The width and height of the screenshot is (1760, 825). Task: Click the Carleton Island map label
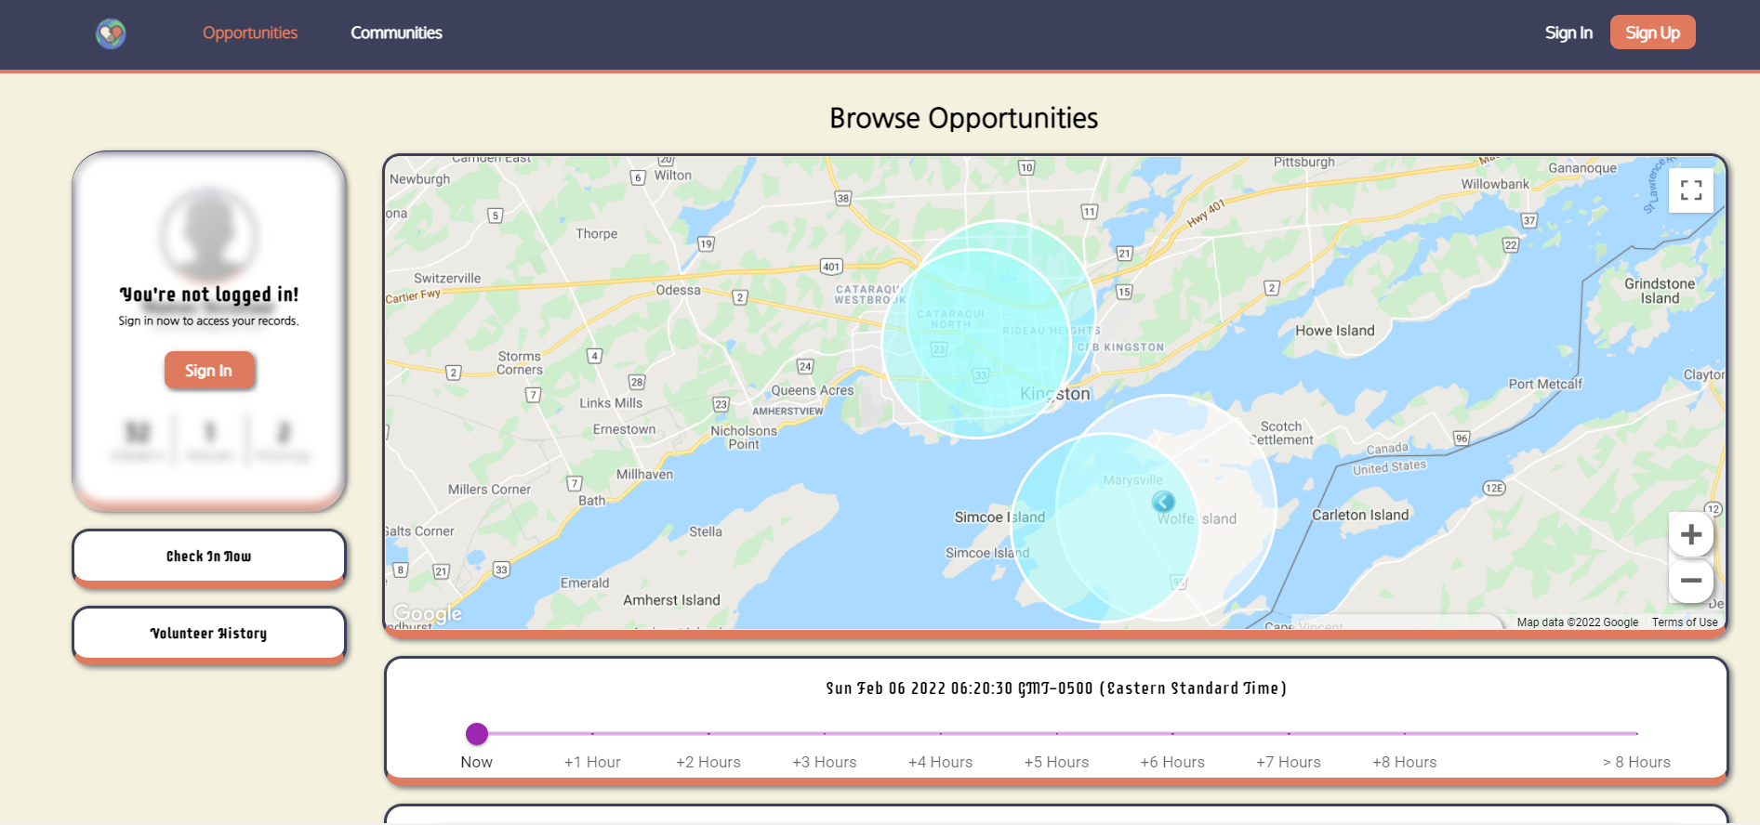click(1360, 515)
